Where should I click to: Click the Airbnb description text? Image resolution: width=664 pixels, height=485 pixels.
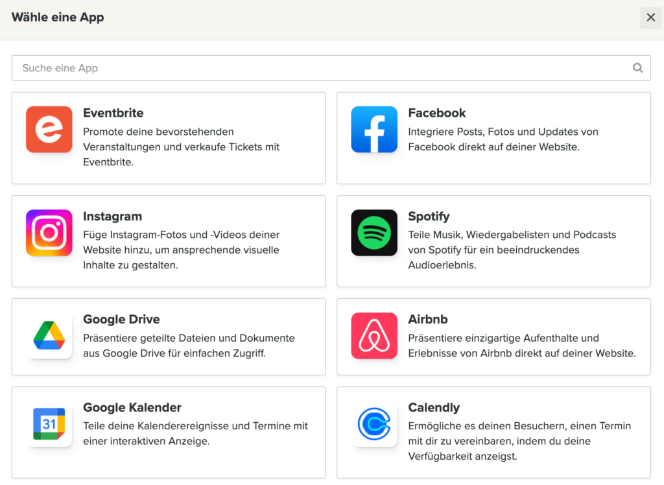522,346
